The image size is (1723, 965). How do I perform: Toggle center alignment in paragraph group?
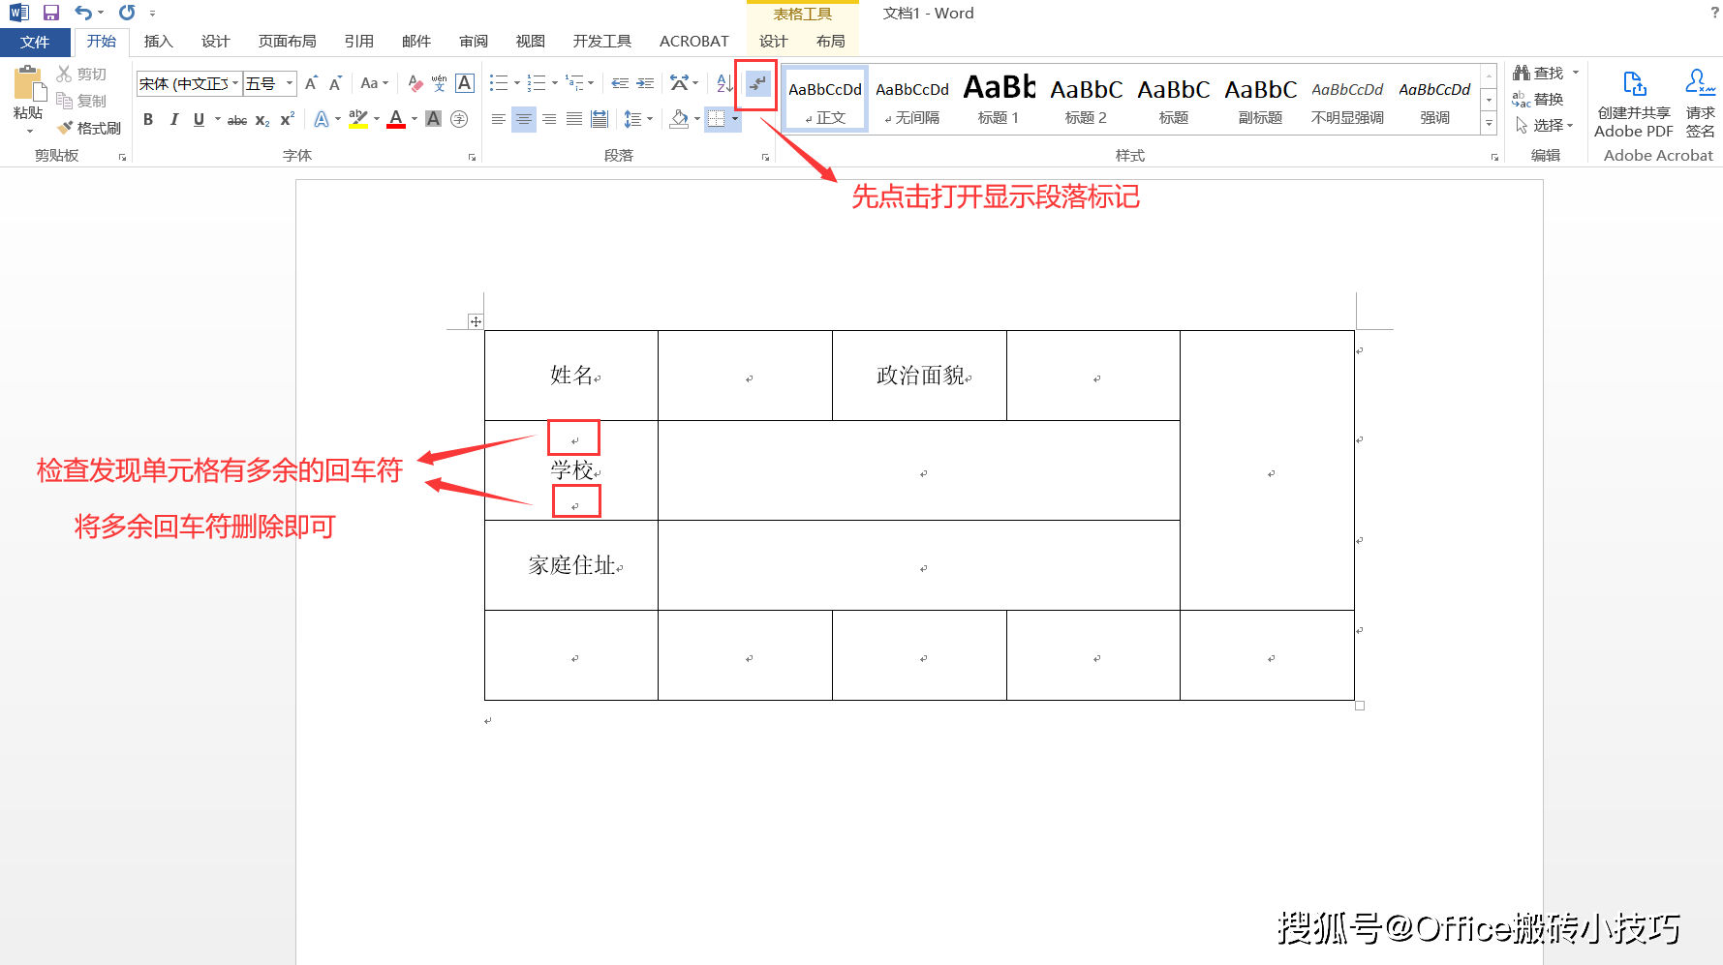[524, 119]
